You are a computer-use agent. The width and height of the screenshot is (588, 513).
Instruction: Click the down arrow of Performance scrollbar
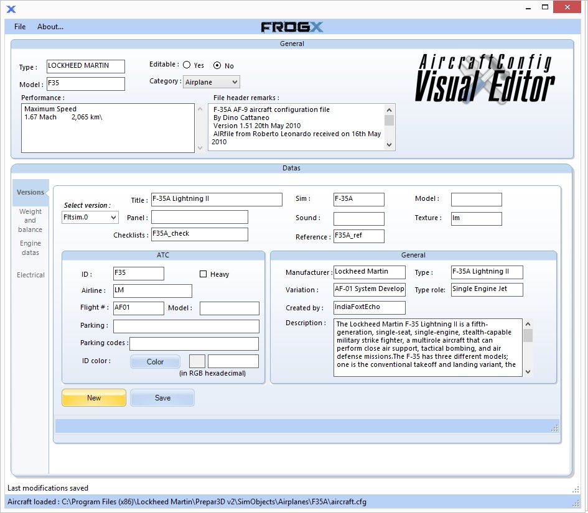pyautogui.click(x=200, y=147)
